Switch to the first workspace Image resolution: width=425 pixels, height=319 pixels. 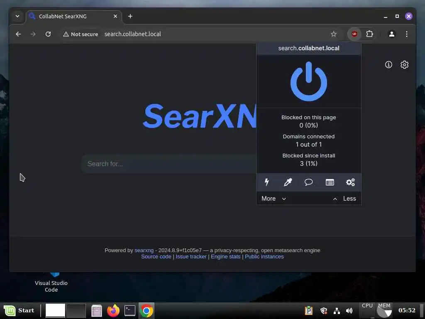(x=55, y=310)
